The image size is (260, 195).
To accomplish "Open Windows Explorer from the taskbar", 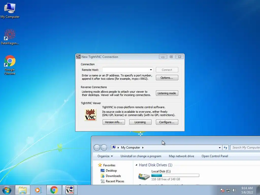I will 23,190.
